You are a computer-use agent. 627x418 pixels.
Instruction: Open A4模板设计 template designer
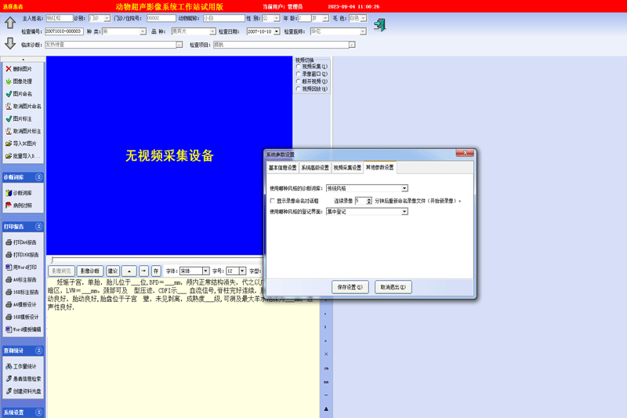pyautogui.click(x=21, y=304)
